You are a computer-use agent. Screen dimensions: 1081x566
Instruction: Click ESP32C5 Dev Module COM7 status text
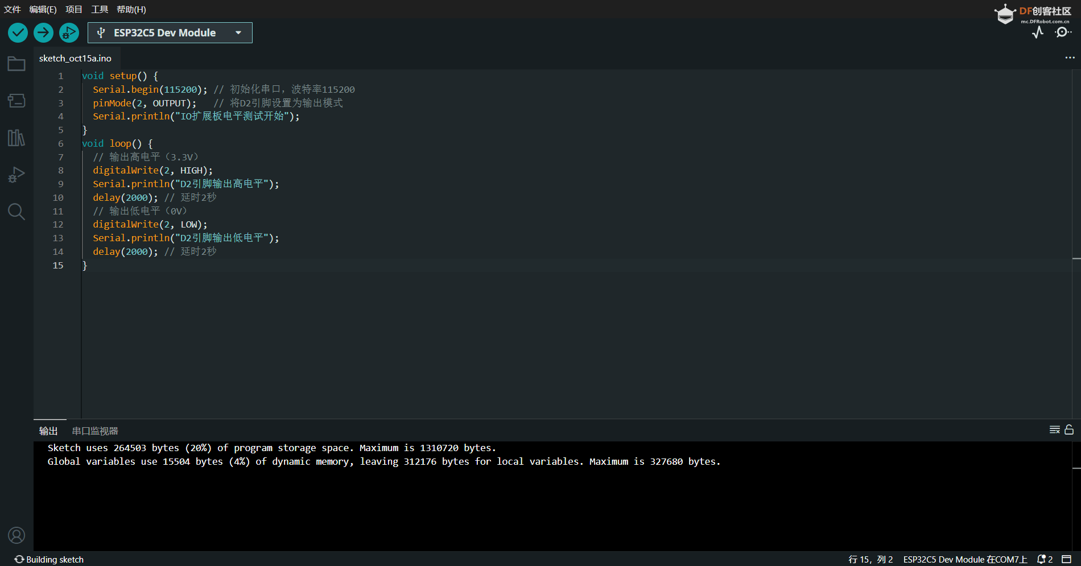click(965, 559)
